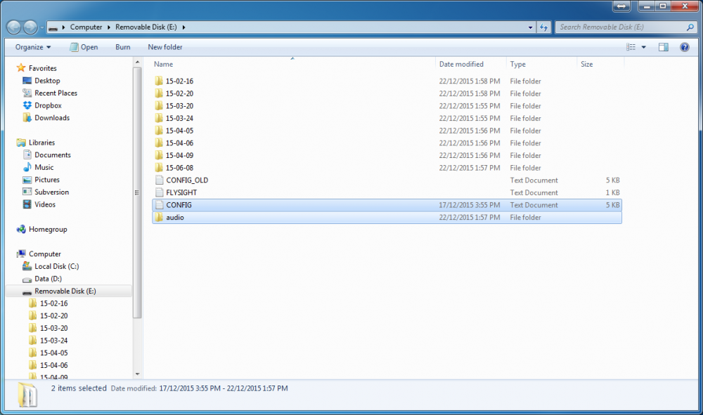This screenshot has width=703, height=415.
Task: Click the Forward navigation arrow button
Action: 30,27
